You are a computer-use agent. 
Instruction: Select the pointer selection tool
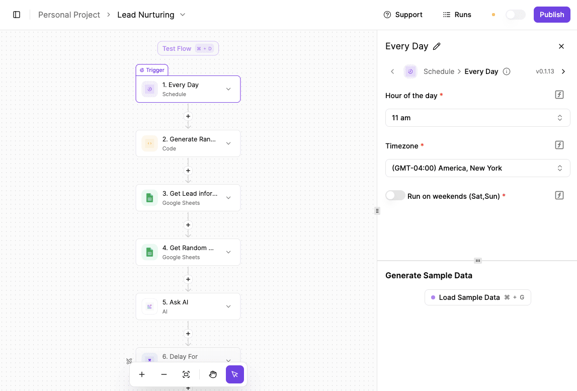point(235,374)
